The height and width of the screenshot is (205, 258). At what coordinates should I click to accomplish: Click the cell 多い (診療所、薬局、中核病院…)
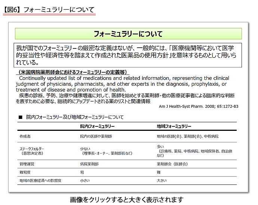(194, 151)
